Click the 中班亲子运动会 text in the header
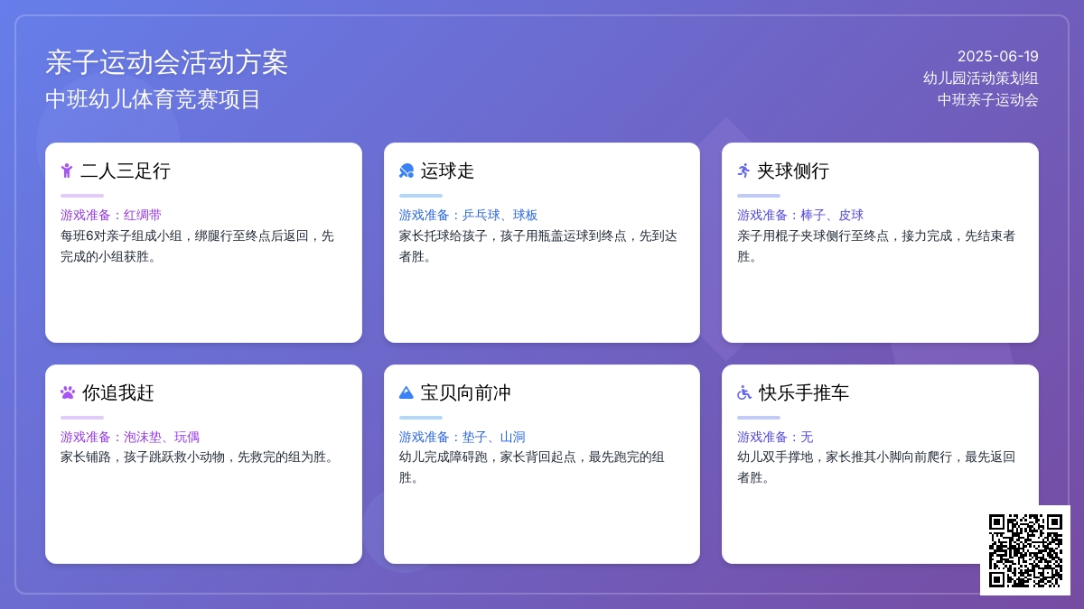Screen dimensions: 1084x609 [x=988, y=99]
